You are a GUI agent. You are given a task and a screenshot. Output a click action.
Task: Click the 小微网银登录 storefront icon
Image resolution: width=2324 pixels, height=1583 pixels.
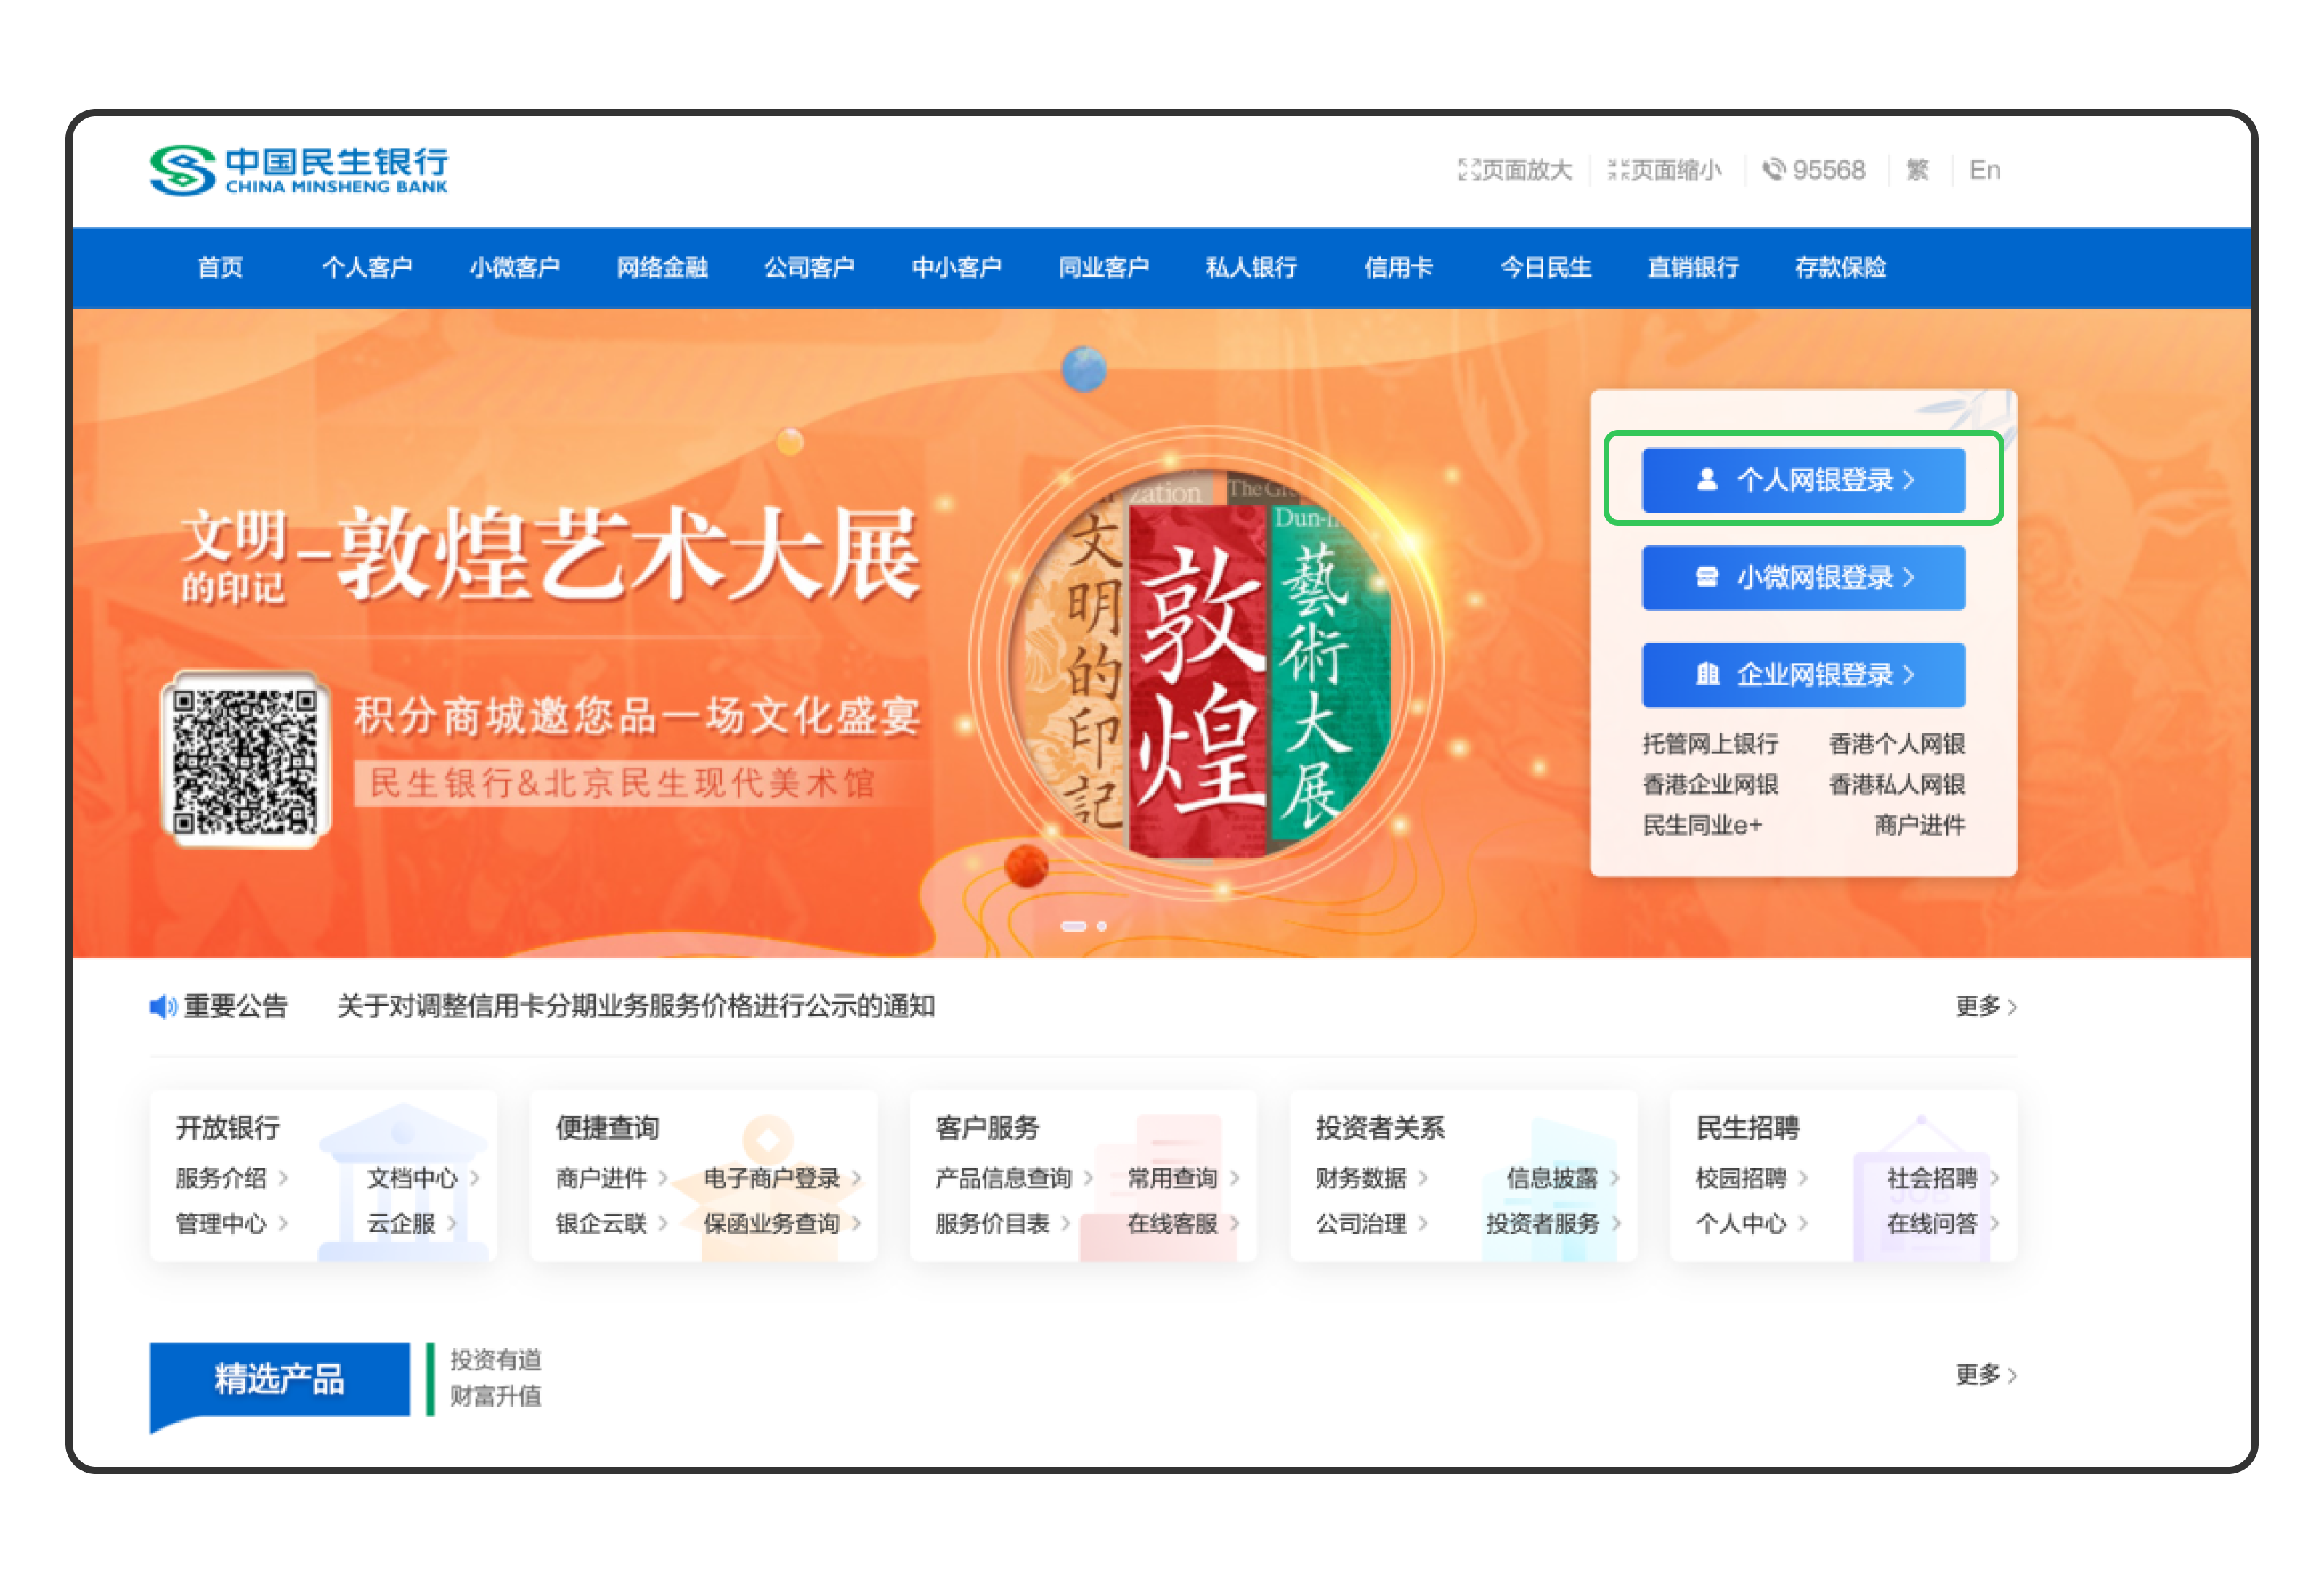click(x=1707, y=577)
